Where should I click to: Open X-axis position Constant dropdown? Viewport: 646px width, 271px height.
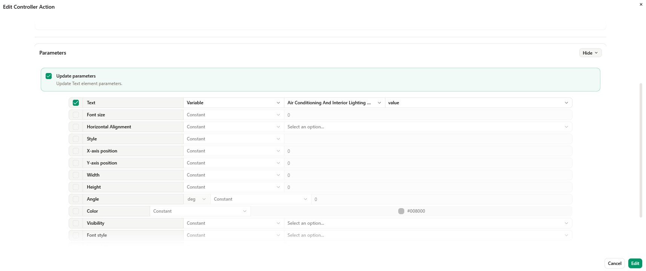pos(233,151)
